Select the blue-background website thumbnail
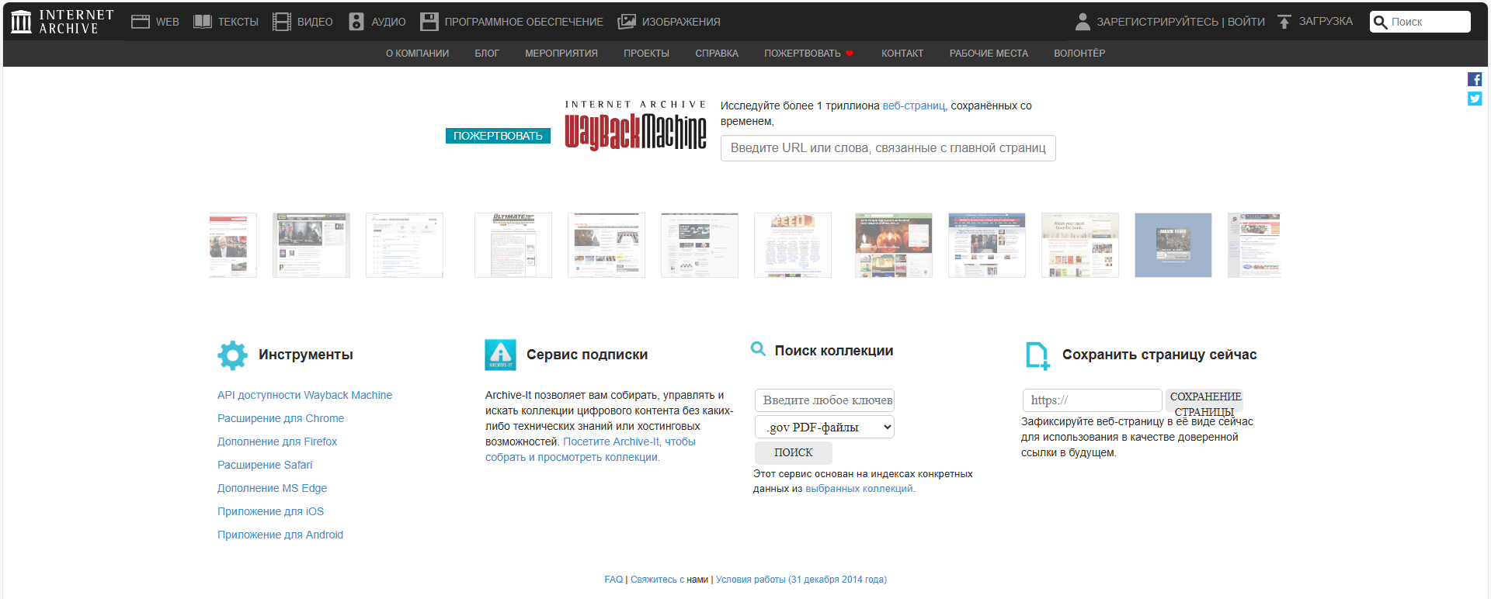Screen dimensions: 1491x599 coord(1173,245)
